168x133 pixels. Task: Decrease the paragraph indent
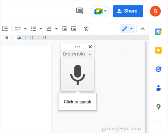(64, 29)
